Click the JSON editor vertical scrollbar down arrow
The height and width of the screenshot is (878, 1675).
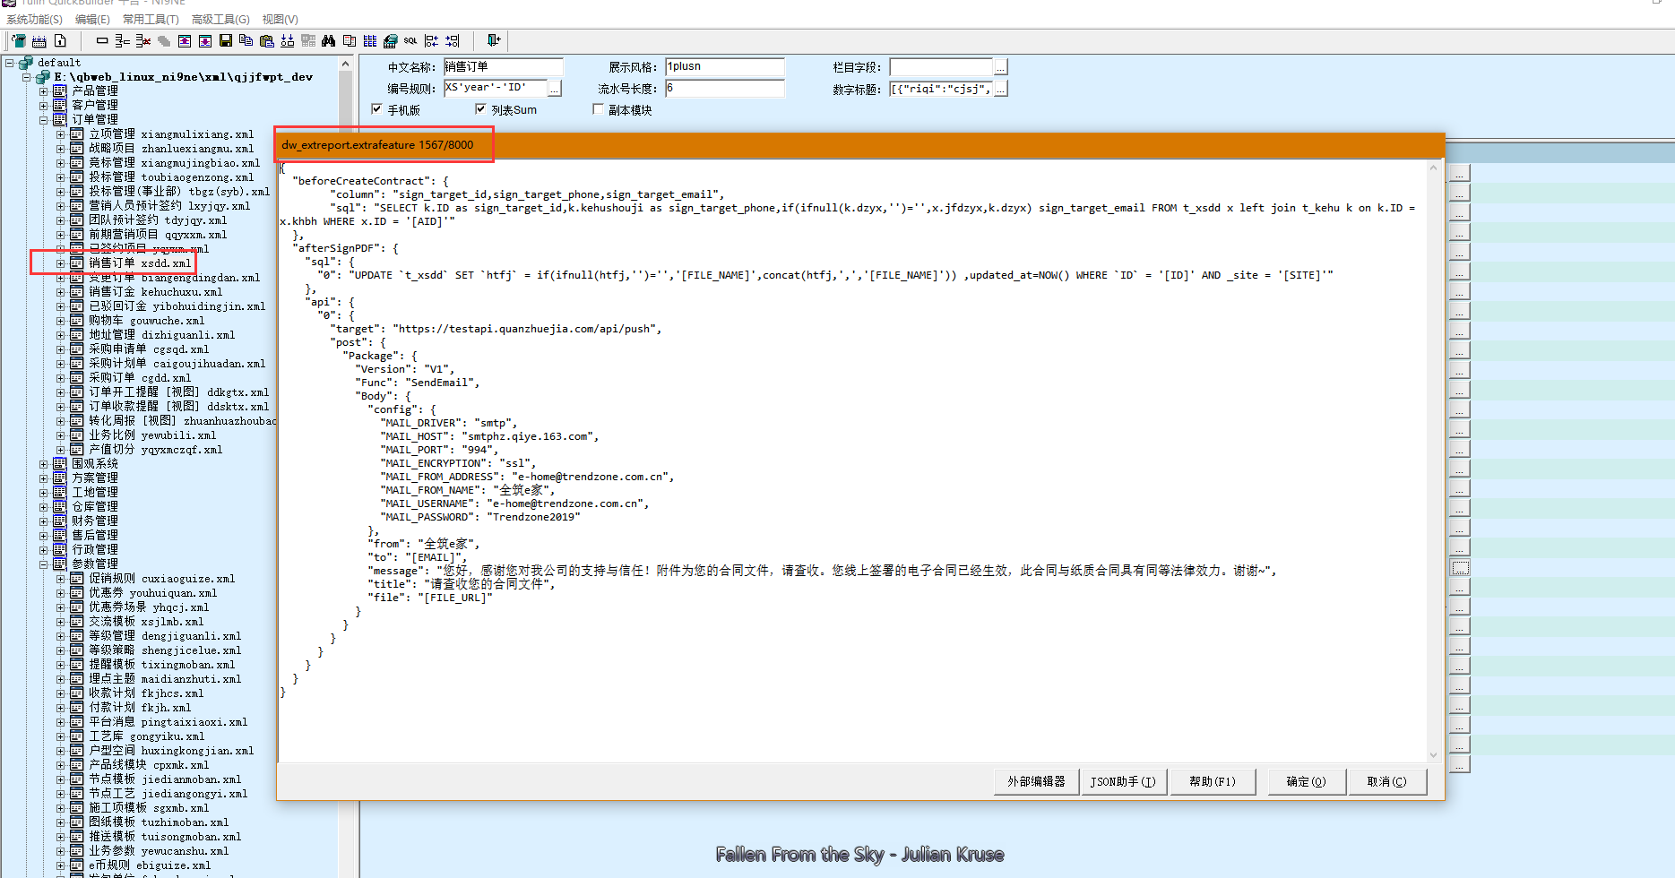click(1433, 754)
